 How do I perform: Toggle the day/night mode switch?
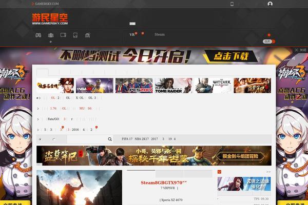[x=269, y=42]
